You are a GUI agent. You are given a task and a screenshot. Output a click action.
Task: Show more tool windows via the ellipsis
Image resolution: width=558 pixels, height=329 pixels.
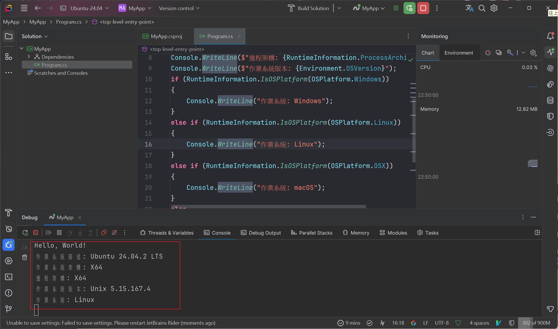click(8, 73)
